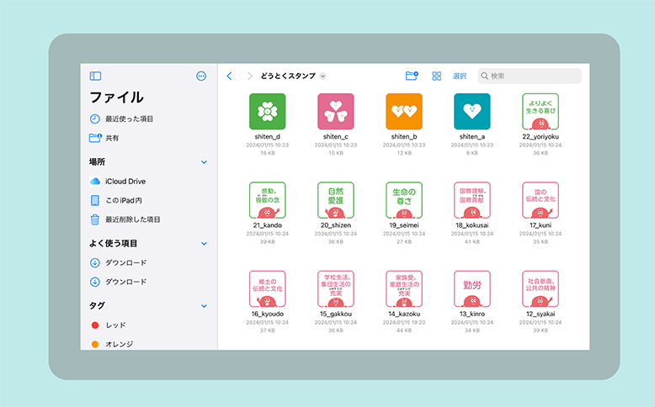Click the 検索 search field

click(x=530, y=76)
